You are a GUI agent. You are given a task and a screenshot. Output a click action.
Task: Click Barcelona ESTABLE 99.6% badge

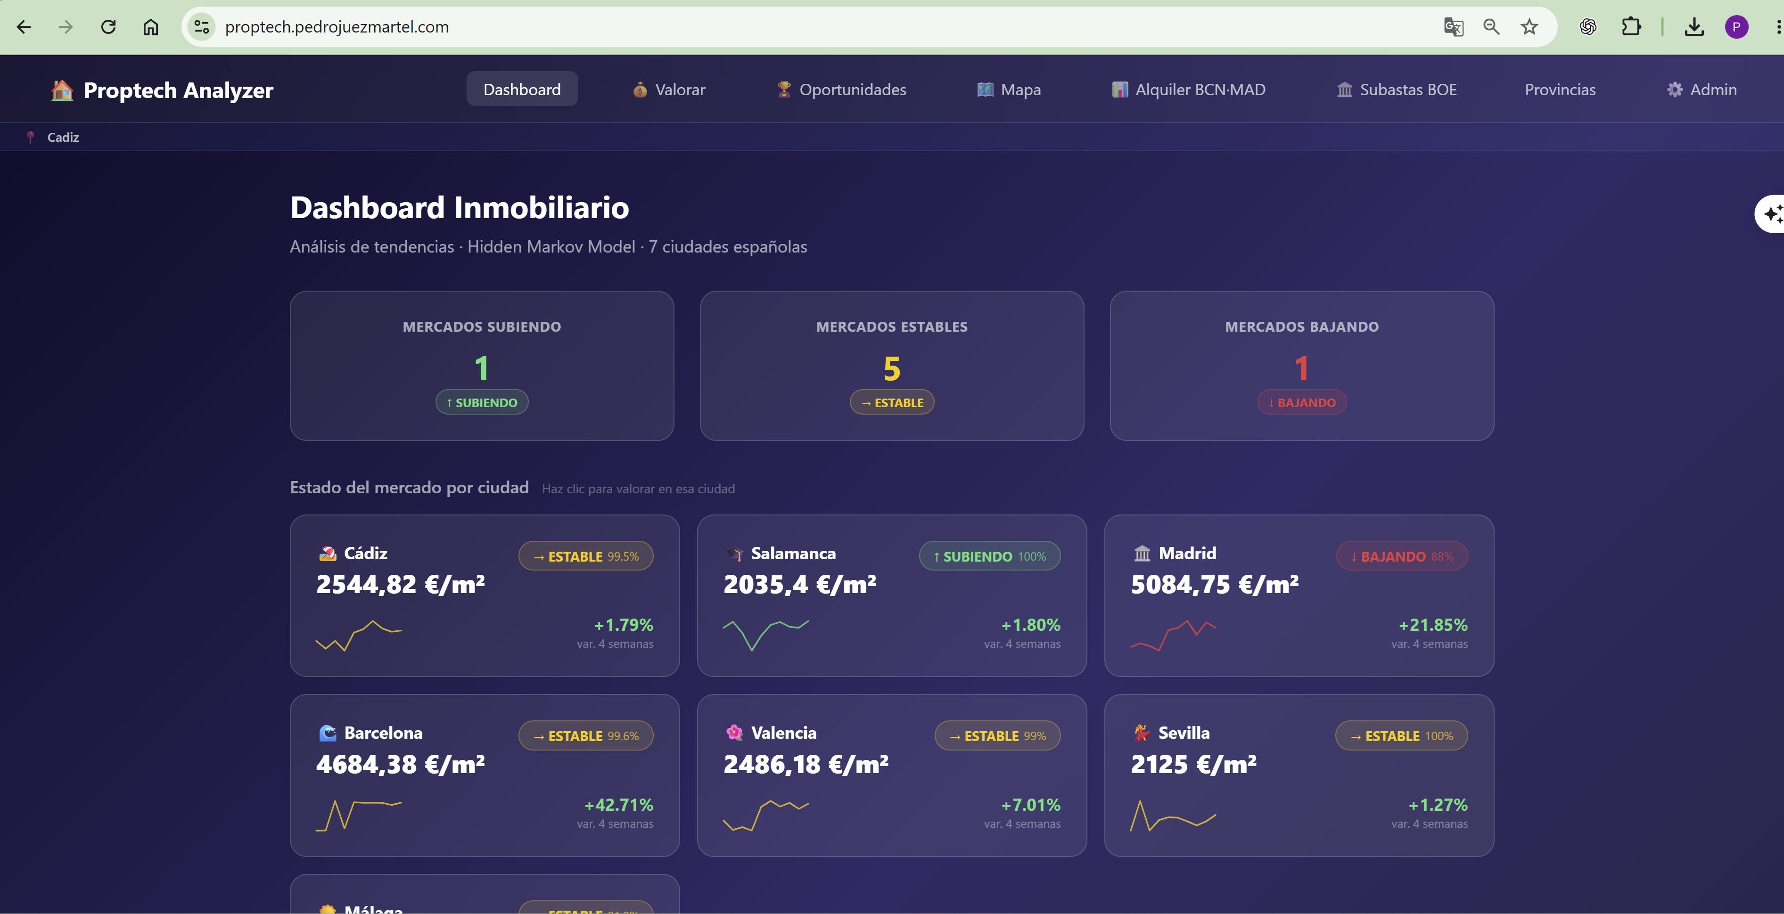click(586, 735)
